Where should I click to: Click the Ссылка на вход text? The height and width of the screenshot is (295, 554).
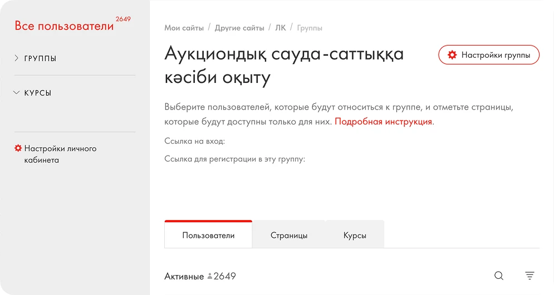[195, 141]
